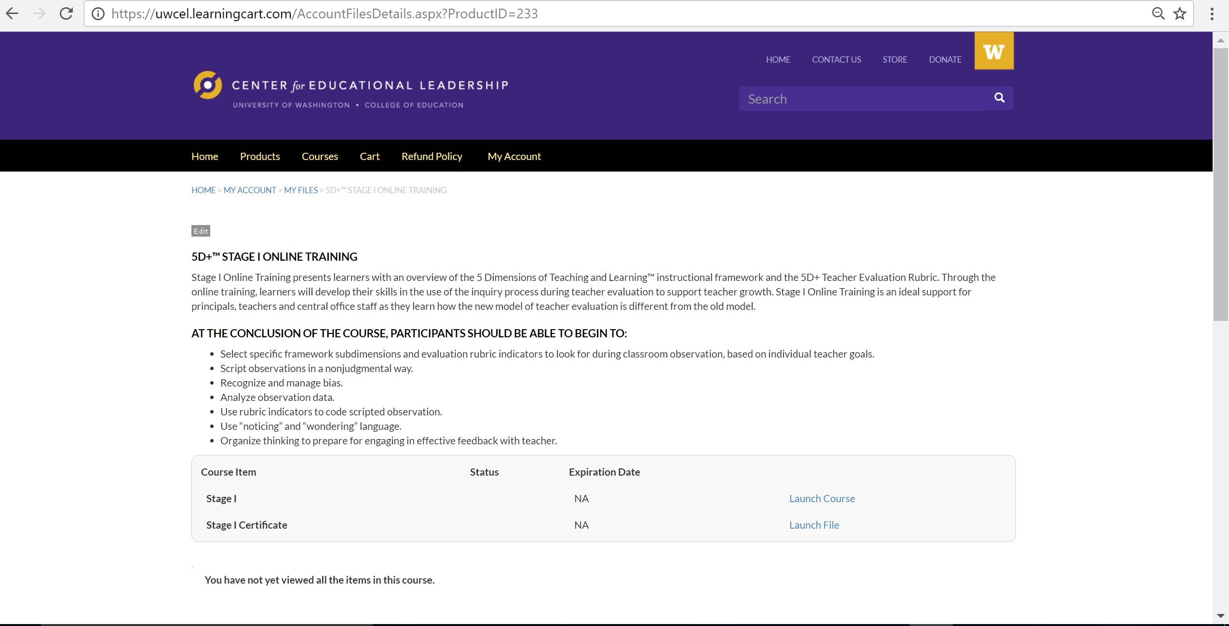Viewport: 1229px width, 626px height.
Task: Click the MY FILES breadcrumb link
Action: pyautogui.click(x=301, y=190)
